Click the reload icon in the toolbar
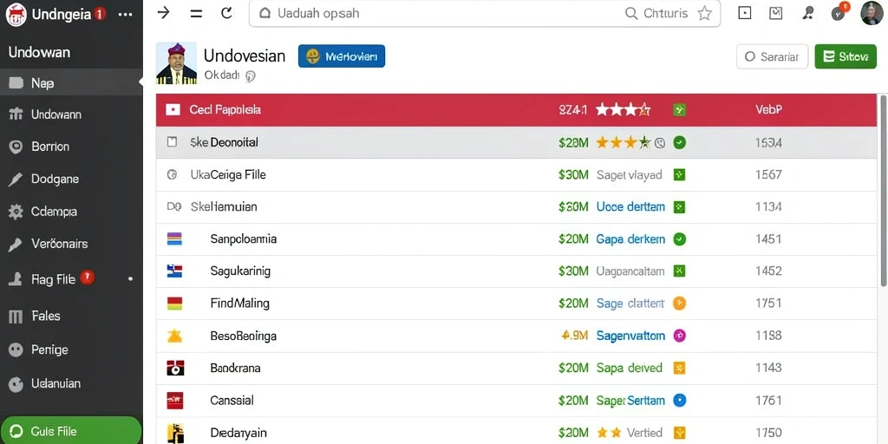This screenshot has height=444, width=888. (226, 13)
